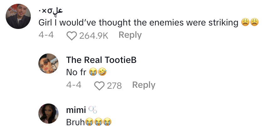This screenshot has height=129, width=273.
Task: Open mimi's profile picture
Action: (48, 113)
